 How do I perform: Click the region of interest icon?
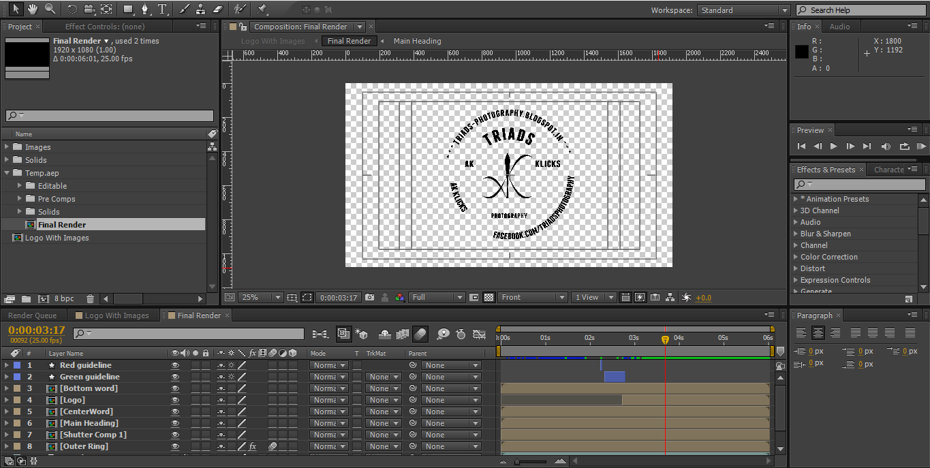[x=475, y=297]
